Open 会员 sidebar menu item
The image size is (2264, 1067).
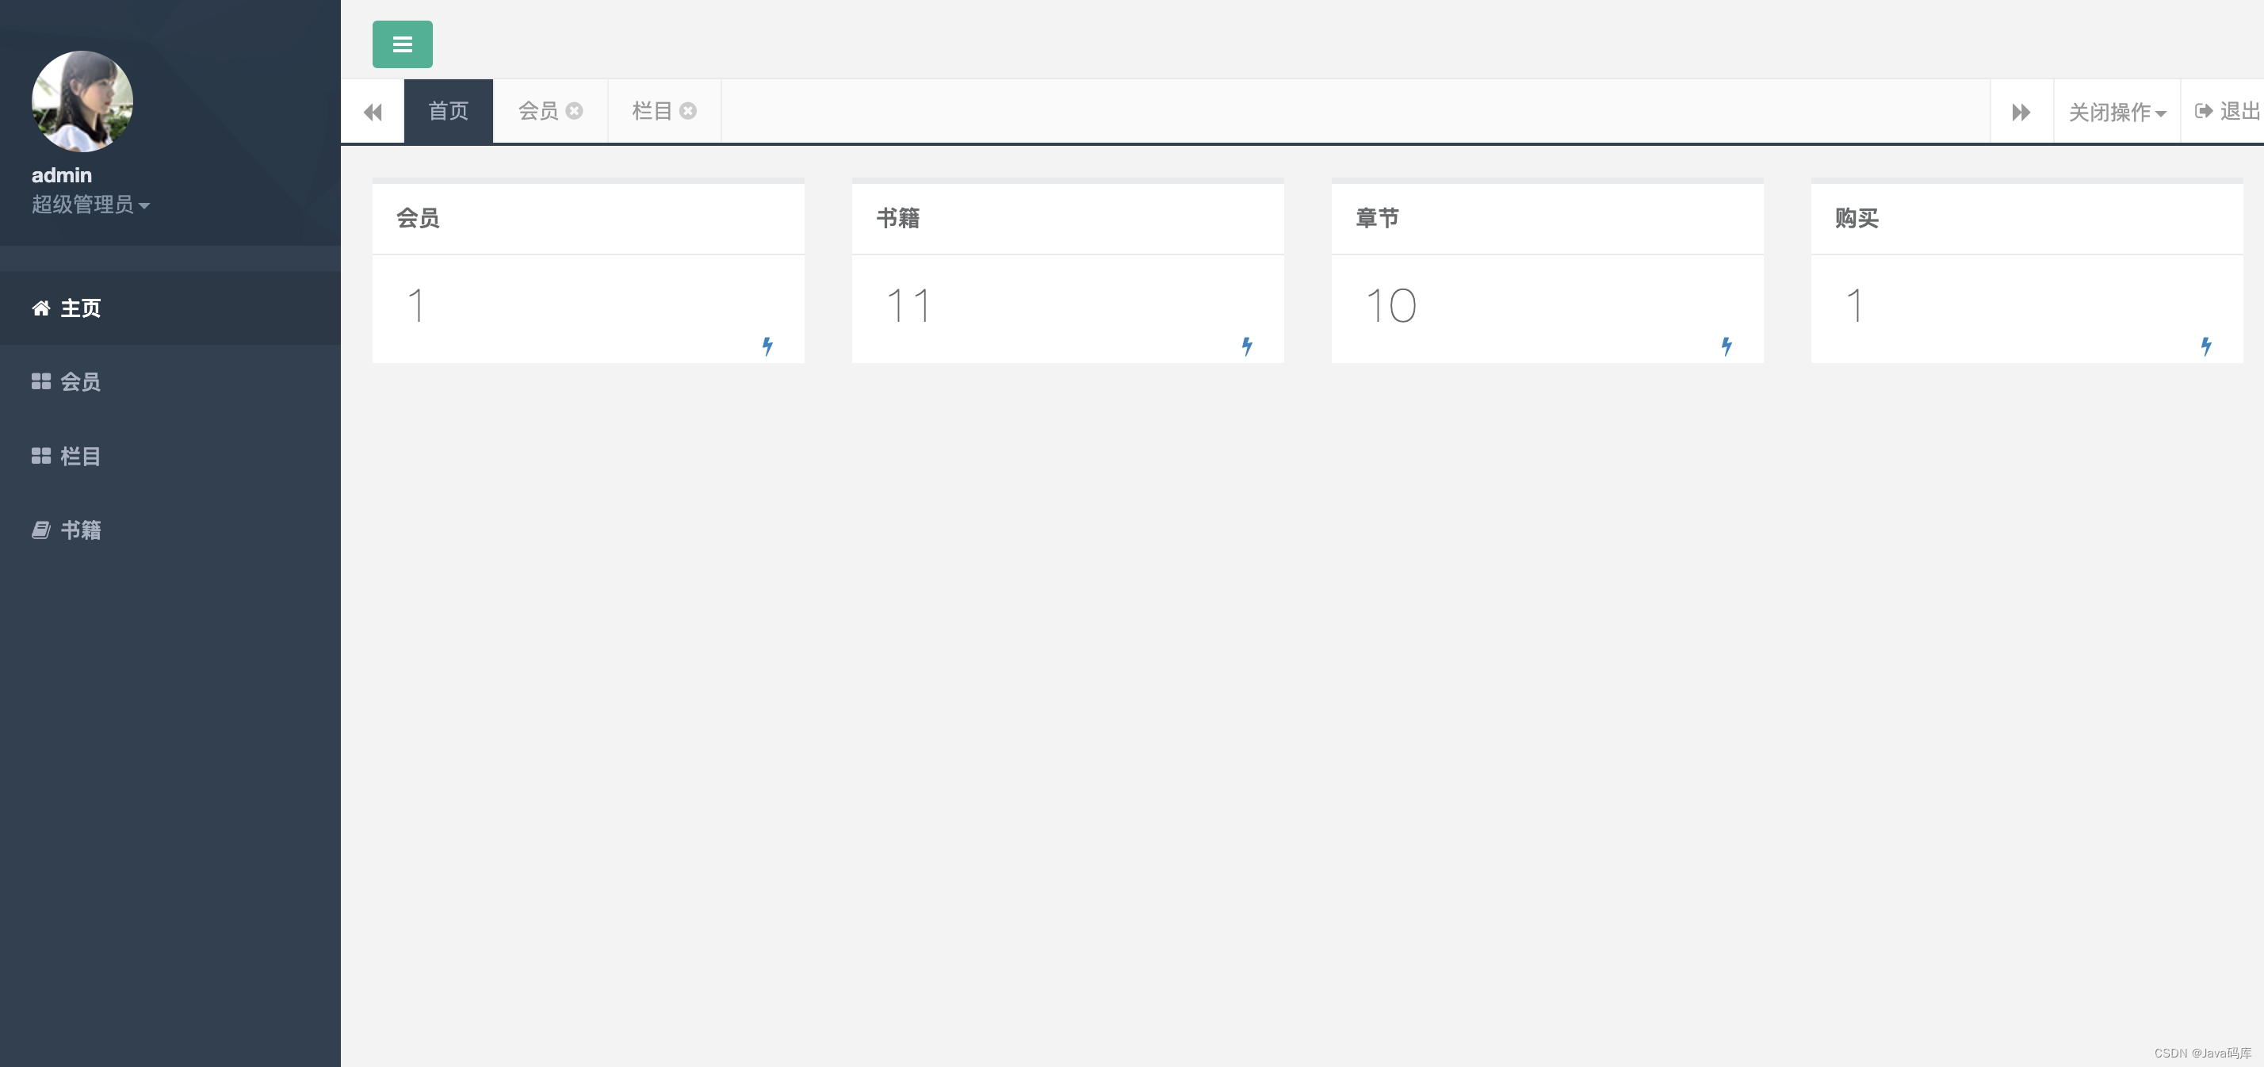(x=80, y=382)
